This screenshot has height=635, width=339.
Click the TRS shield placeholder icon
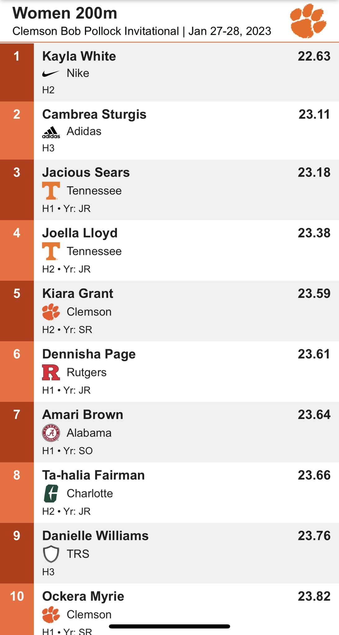(51, 554)
